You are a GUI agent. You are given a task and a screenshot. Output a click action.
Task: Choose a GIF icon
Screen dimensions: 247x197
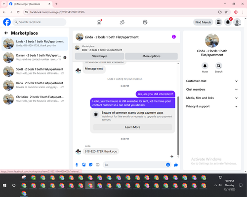[98, 164]
